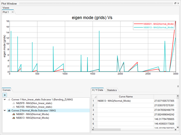The image size is (181, 135).
Task: Click the N63105 curve icon
Action: 14,107
